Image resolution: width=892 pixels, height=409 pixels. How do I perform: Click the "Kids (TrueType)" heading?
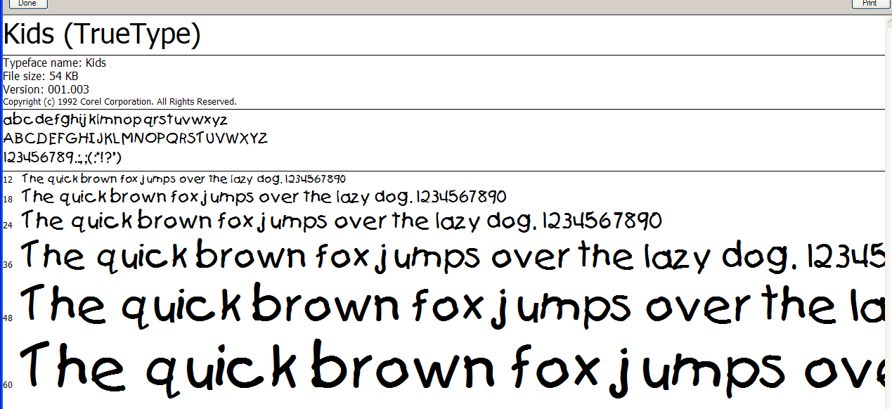(x=103, y=35)
